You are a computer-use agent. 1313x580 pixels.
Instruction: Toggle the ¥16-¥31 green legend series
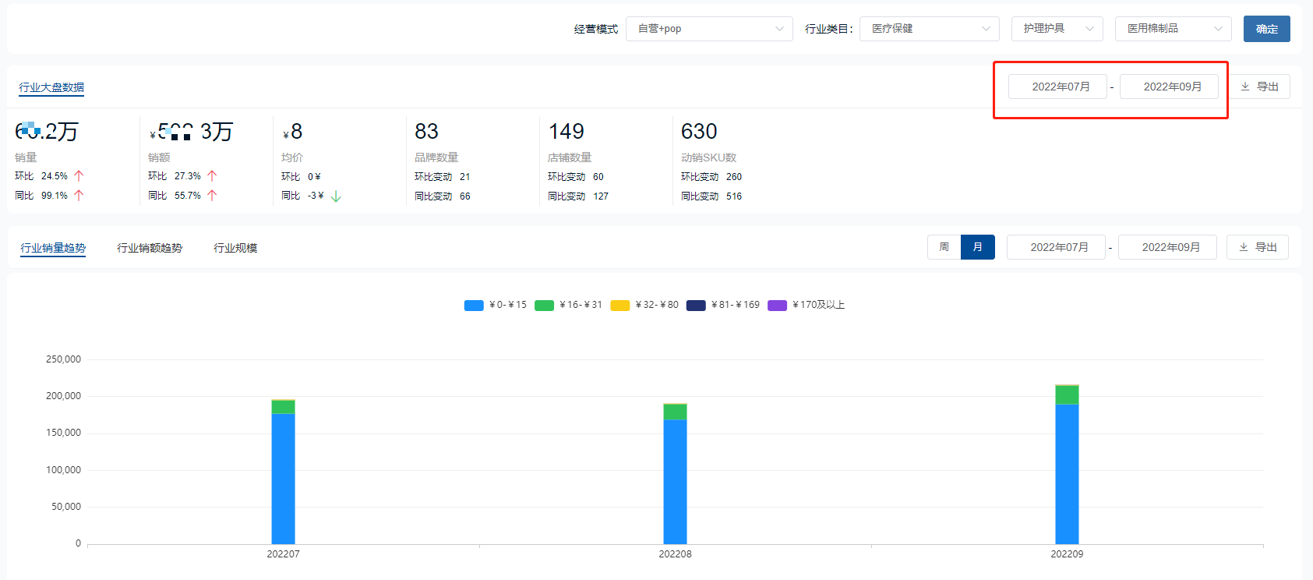point(544,306)
